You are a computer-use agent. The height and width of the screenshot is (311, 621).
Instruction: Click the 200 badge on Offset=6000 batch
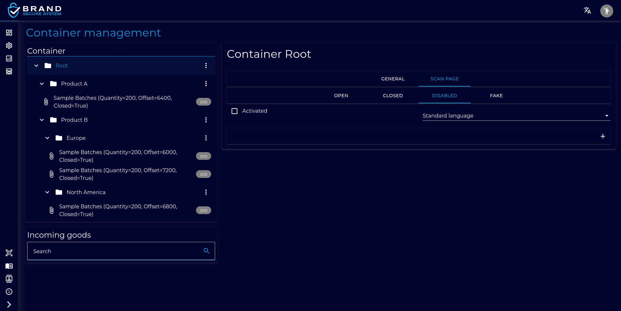tap(203, 156)
